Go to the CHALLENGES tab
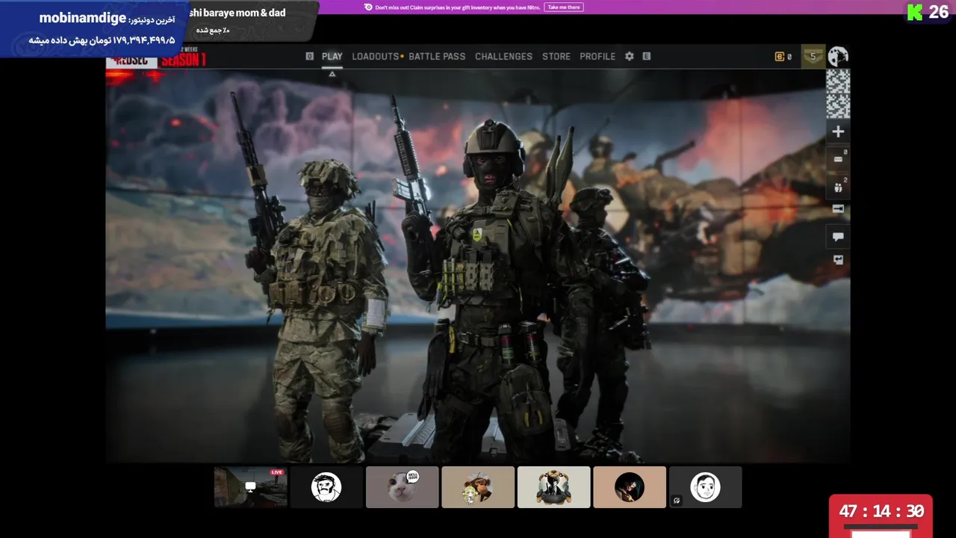Image resolution: width=956 pixels, height=538 pixels. (503, 57)
